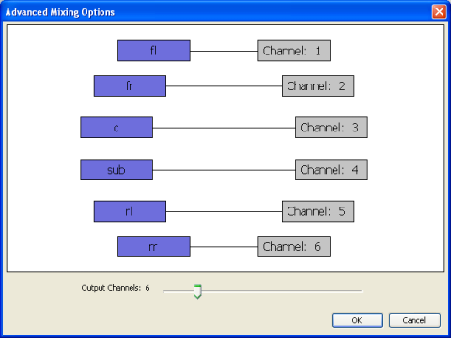Image resolution: width=451 pixels, height=338 pixels.
Task: Select the Channel: 6 output box
Action: point(294,247)
